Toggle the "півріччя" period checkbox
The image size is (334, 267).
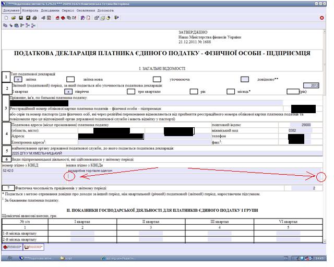(x=67, y=91)
